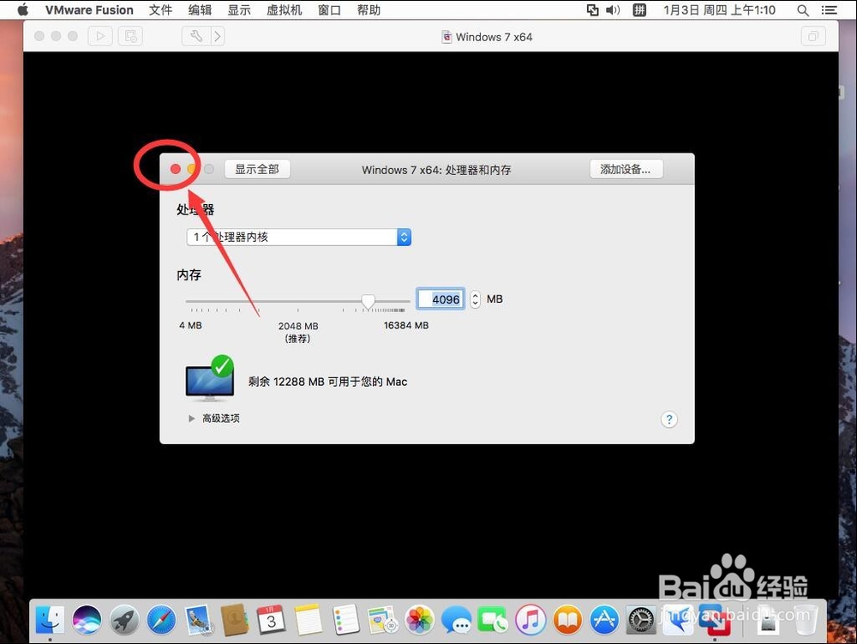Open iBooks from the Dock
Viewport: 857px width, 644px height.
pyautogui.click(x=567, y=620)
